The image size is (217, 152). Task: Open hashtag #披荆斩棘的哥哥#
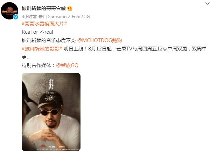[x=42, y=49]
